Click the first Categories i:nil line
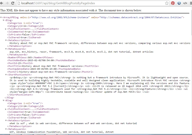This screenshot has height=135, width=192. click(x=25, y=23)
